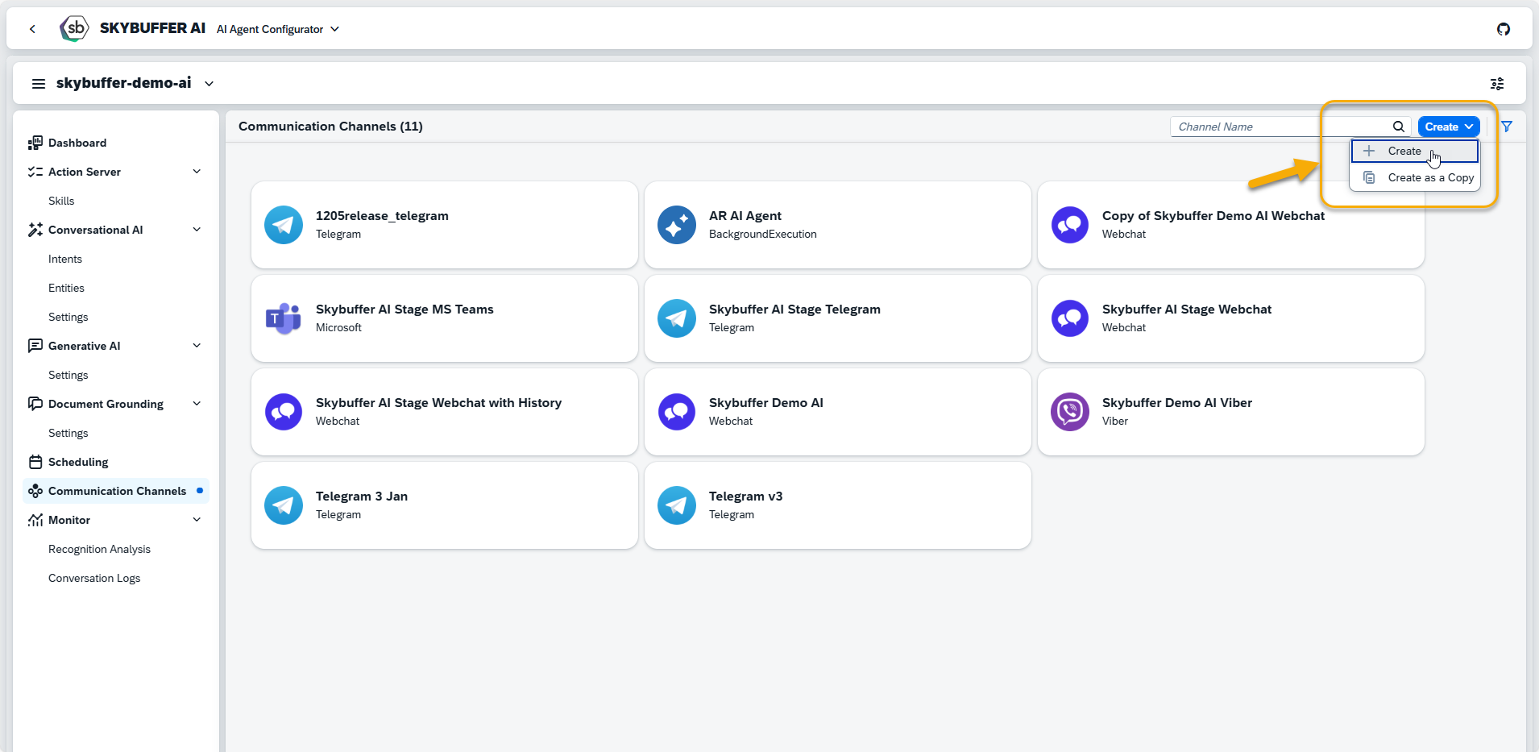The image size is (1539, 752).
Task: Select Create as a Copy option
Action: [x=1415, y=177]
